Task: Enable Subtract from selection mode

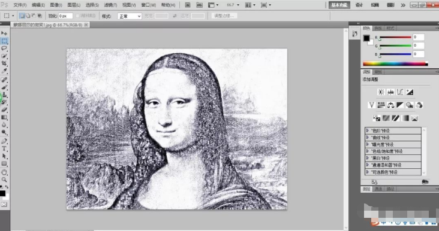Action: point(34,16)
